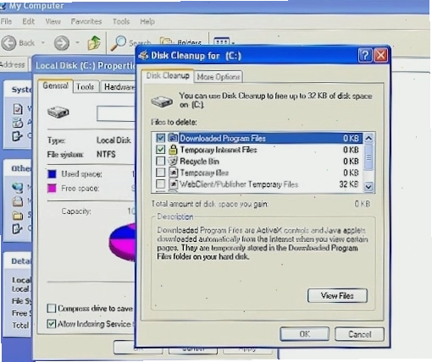Switch to Hardware tab in Properties window
Screen dimensions: 432x362
119,86
